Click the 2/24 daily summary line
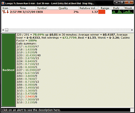Screen dimensions: 135x113 (27, 61)
